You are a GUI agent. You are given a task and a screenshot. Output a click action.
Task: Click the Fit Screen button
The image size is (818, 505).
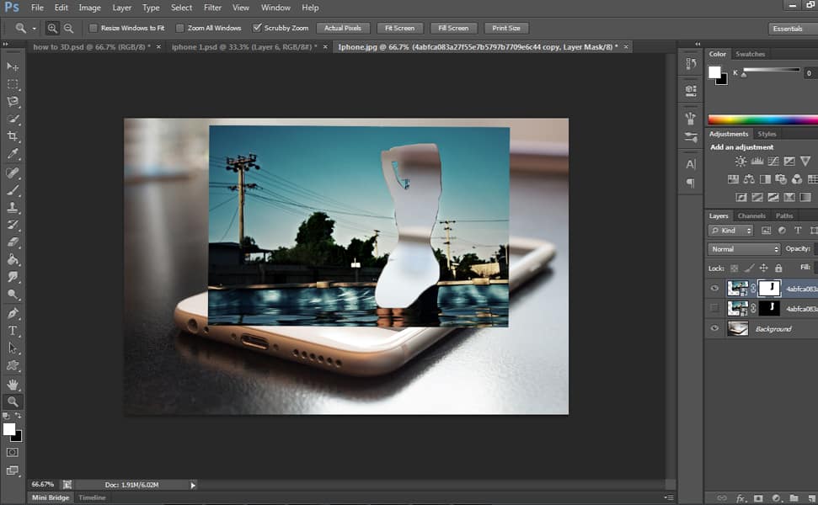[399, 28]
